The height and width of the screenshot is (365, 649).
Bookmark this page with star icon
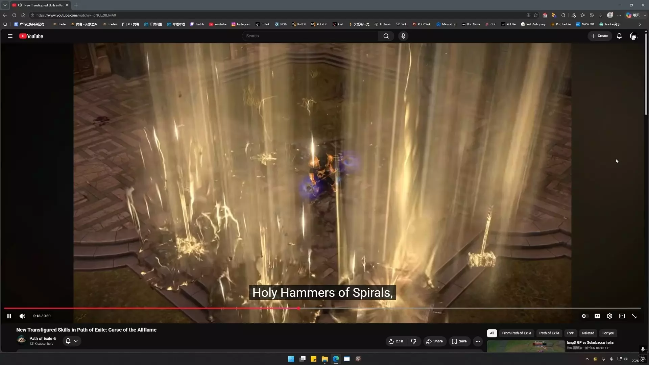(536, 15)
